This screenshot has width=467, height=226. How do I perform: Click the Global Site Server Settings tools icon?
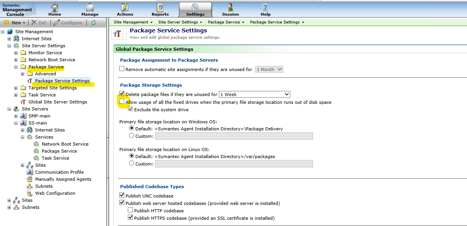click(23, 102)
